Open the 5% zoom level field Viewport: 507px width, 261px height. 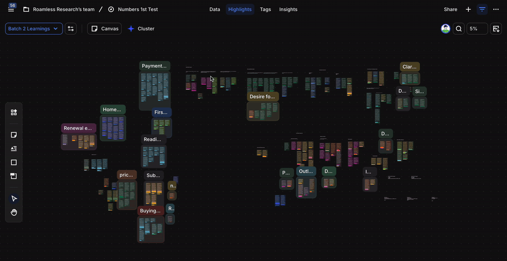477,29
